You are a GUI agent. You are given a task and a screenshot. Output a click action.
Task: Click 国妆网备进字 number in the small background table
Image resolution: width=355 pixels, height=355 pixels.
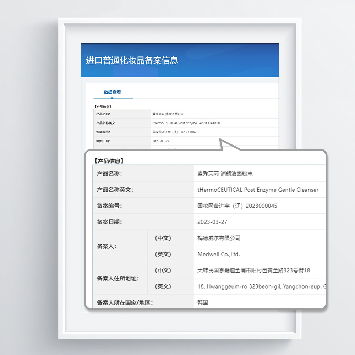[175, 132]
